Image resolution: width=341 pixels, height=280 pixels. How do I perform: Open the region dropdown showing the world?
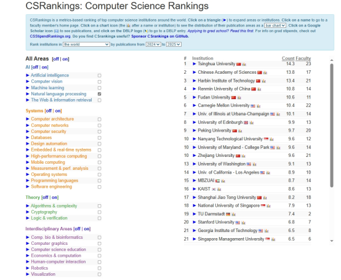tap(86, 44)
